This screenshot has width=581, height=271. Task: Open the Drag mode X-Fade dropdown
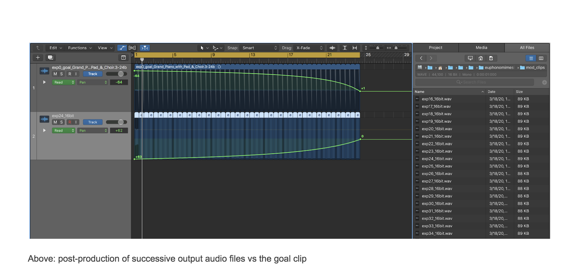[310, 48]
